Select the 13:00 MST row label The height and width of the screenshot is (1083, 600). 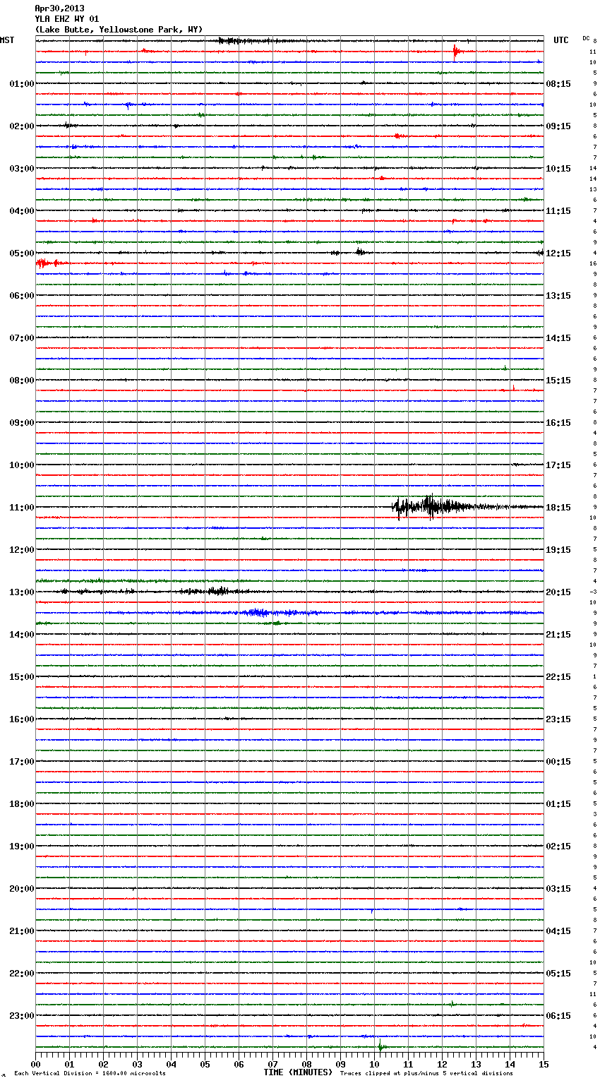(22, 592)
